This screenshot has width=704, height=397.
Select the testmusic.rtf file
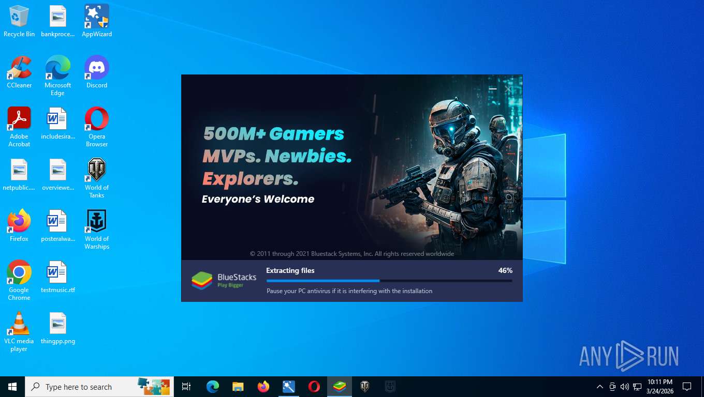pyautogui.click(x=58, y=277)
